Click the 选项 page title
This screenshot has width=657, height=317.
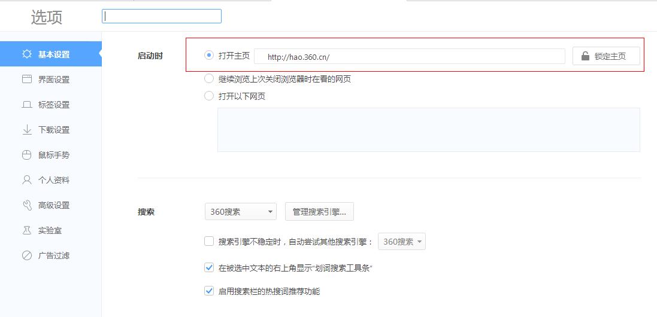tap(47, 17)
